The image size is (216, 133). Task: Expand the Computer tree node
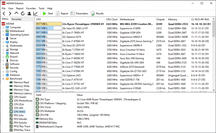[x=3, y=27]
